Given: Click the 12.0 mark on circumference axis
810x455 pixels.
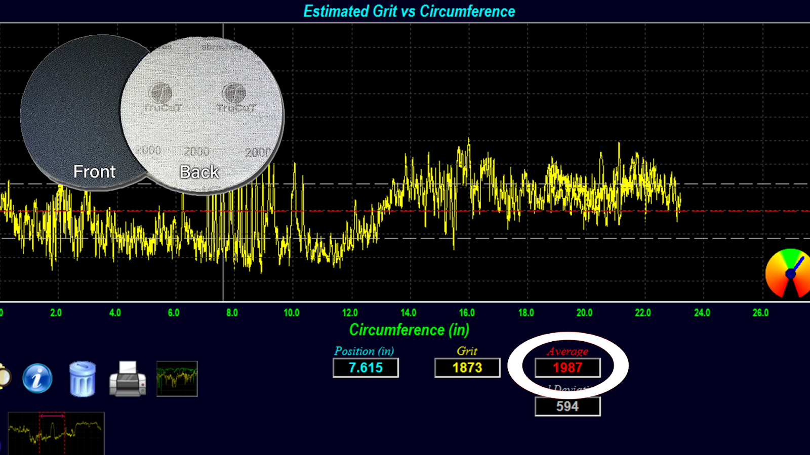Looking at the screenshot, I should (350, 313).
